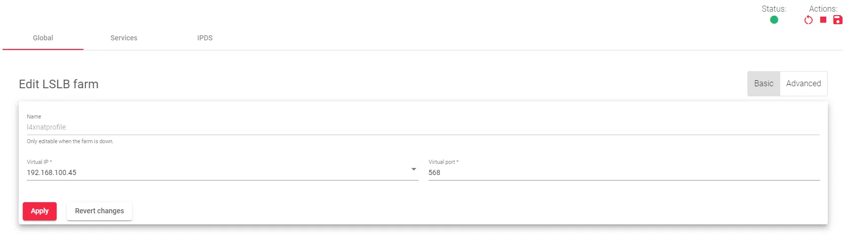843x238 pixels.
Task: Click the 'Only editable when farm is down' hint
Action: (70, 142)
